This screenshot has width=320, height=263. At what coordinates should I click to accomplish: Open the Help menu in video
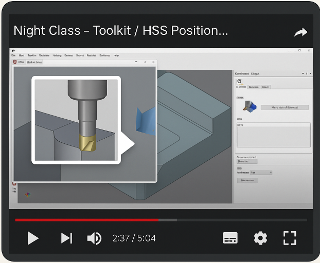click(116, 55)
